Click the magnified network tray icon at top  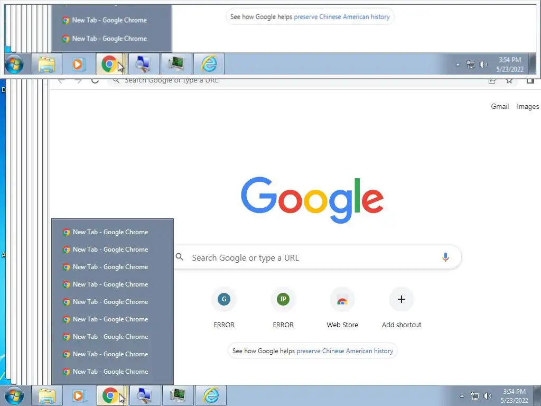pyautogui.click(x=471, y=64)
